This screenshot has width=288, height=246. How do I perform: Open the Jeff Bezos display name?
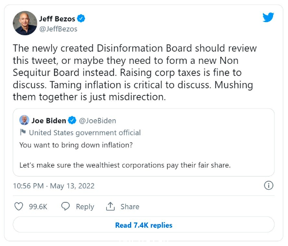(57, 19)
